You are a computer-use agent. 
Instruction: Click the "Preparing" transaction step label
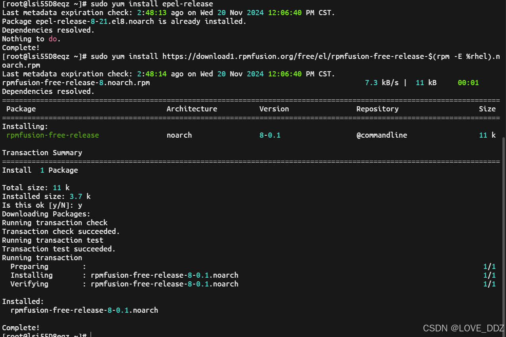[x=29, y=267]
